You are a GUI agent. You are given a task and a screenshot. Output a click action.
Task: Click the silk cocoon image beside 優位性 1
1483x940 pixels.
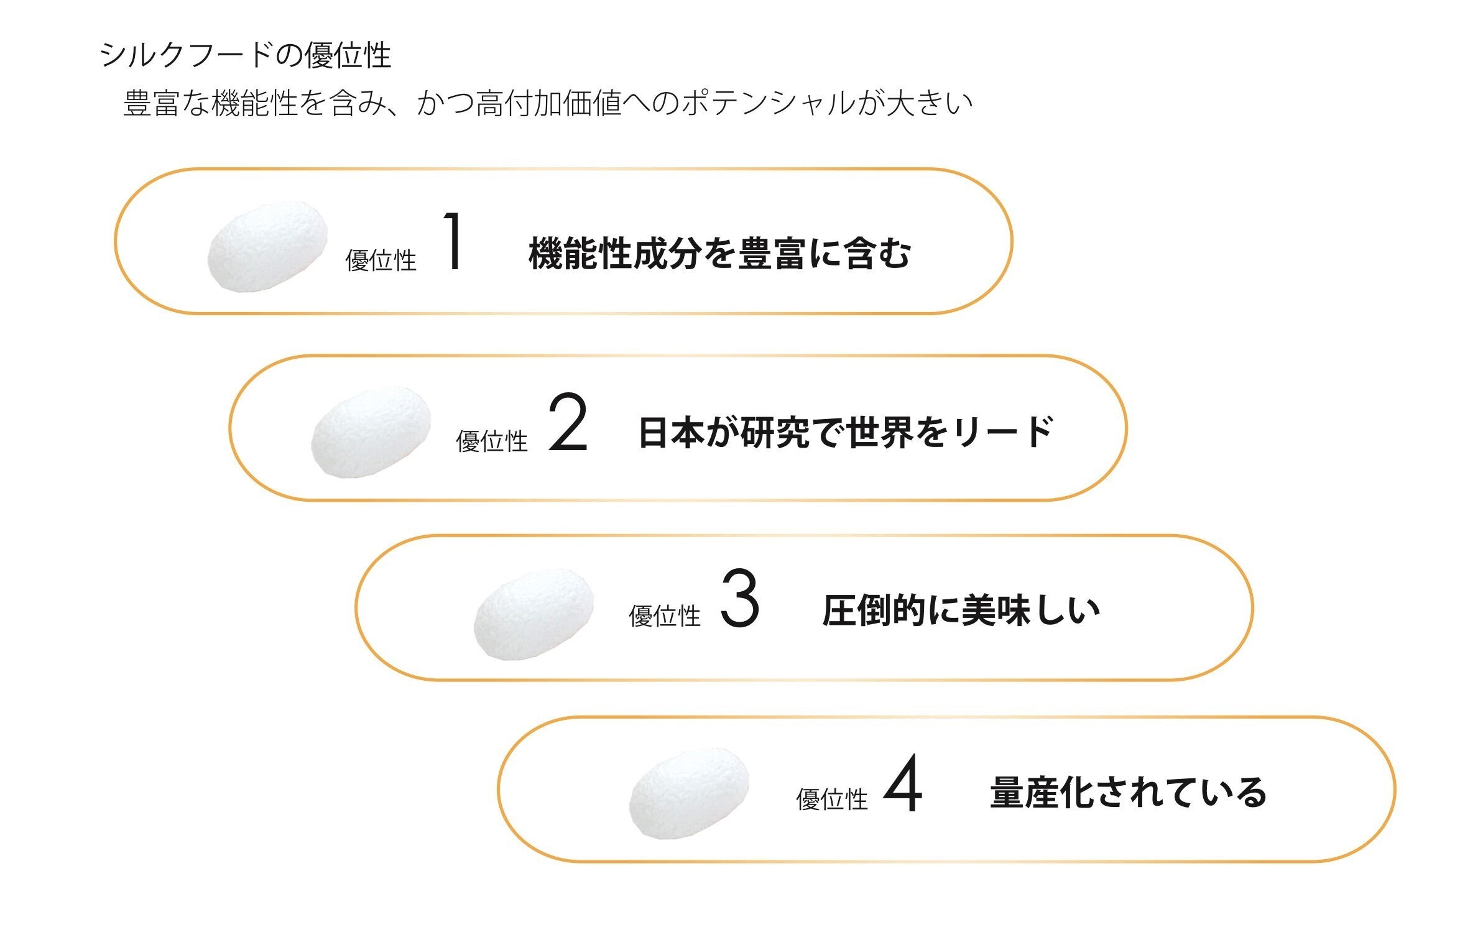(x=267, y=246)
